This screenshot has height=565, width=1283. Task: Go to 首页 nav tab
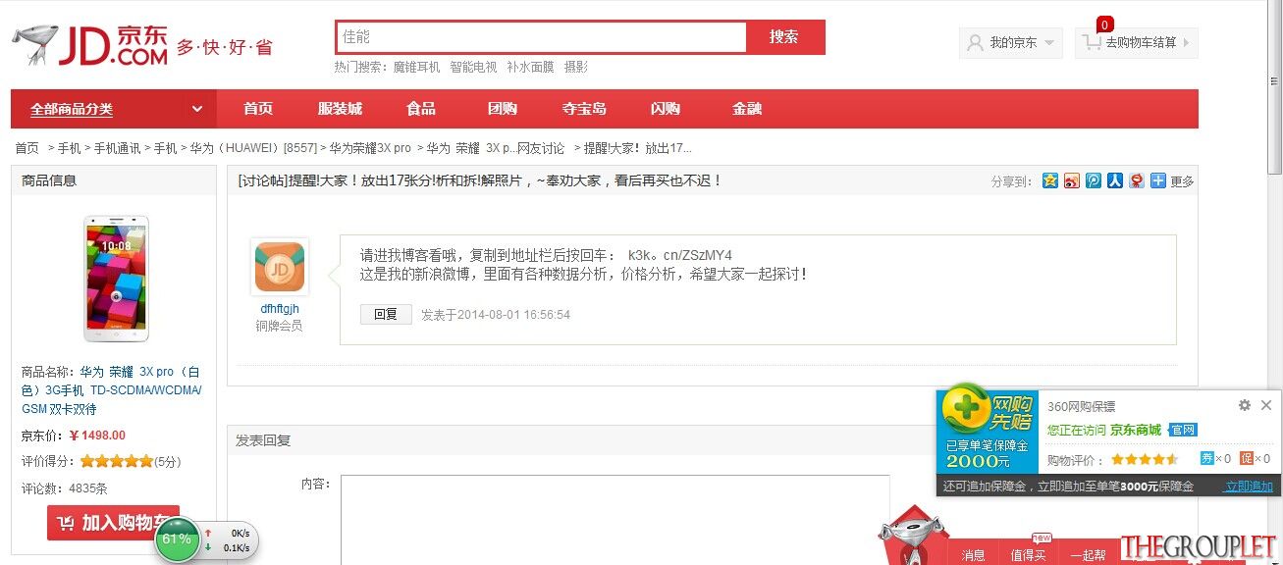pyautogui.click(x=258, y=109)
